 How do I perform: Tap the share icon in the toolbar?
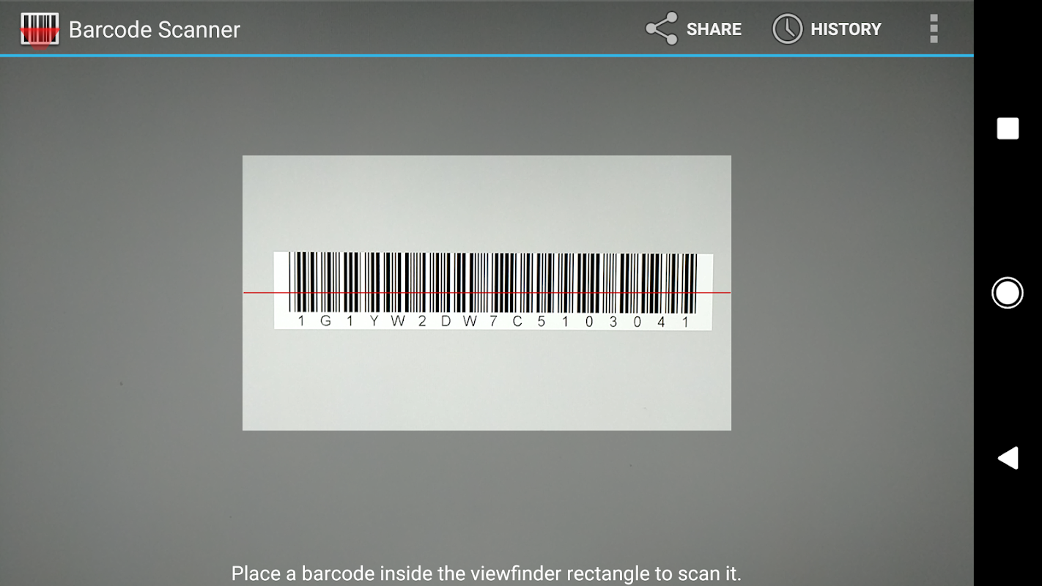coord(662,29)
